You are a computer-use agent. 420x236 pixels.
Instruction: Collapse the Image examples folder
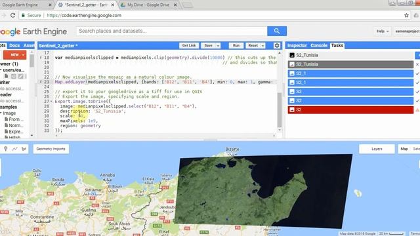click(1, 113)
